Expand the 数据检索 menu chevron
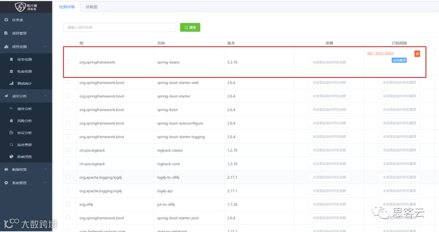Viewport: 439px width, 232px height. coord(46,169)
